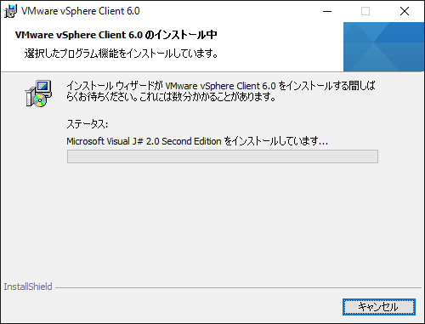Click the separator line beside InstallShield

(239, 288)
